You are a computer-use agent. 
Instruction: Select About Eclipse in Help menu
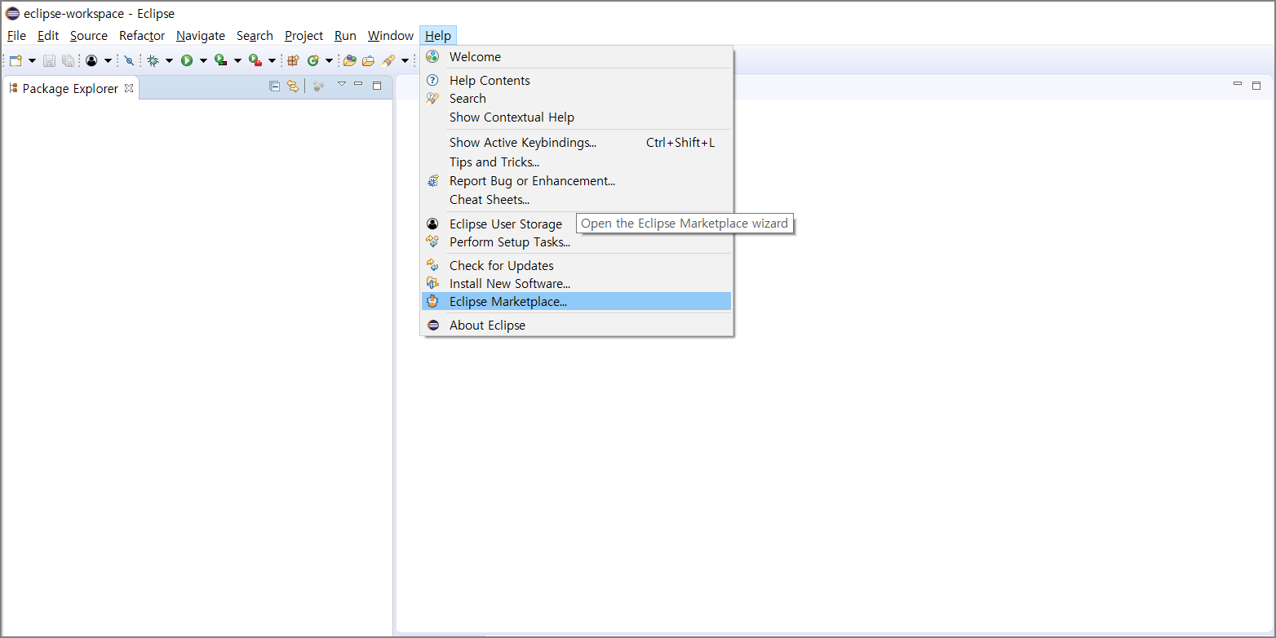[577, 326]
